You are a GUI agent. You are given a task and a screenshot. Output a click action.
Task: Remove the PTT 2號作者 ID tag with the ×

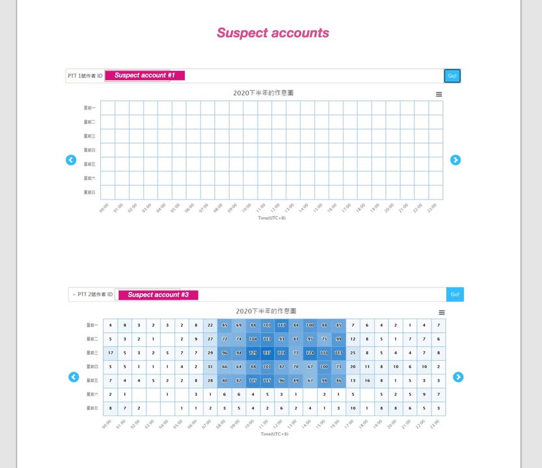[74, 294]
